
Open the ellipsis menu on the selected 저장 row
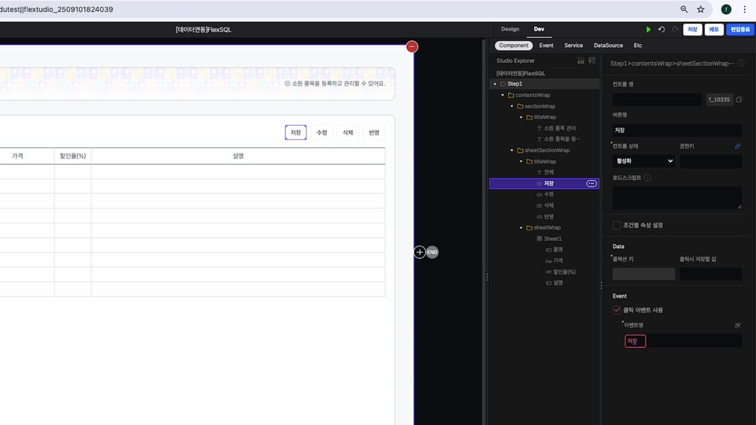click(591, 183)
